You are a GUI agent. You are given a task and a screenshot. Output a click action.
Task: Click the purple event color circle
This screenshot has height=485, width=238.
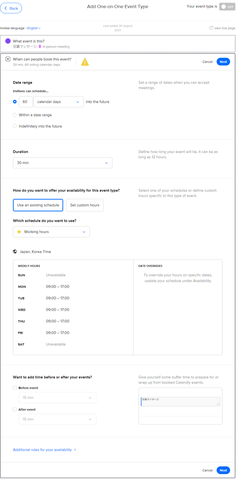pyautogui.click(x=8, y=41)
